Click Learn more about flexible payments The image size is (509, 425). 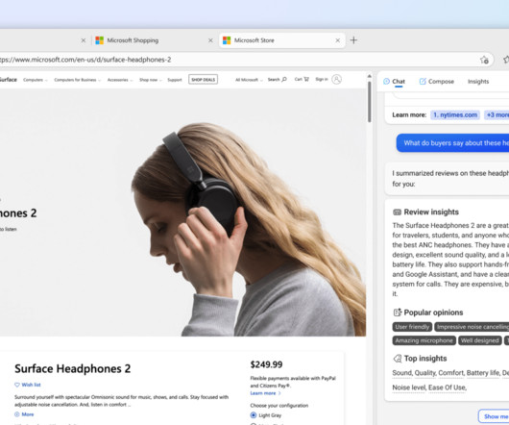point(265,393)
